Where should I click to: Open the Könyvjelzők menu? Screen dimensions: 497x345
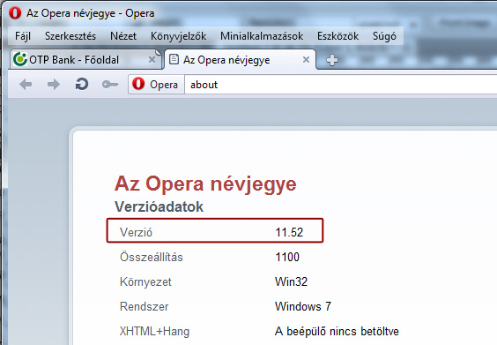pyautogui.click(x=179, y=36)
